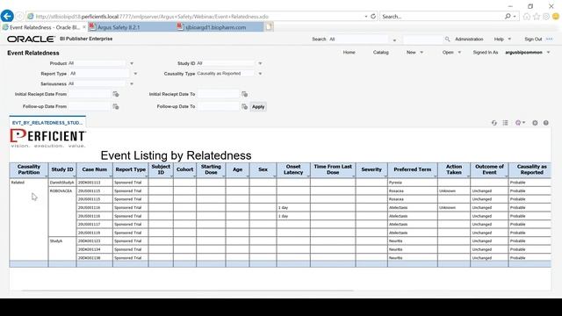Click the Oracle logo
Image resolution: width=562 pixels, height=316 pixels.
tap(31, 39)
